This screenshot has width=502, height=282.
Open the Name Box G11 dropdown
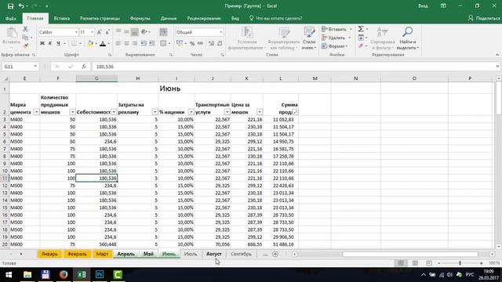click(35, 67)
